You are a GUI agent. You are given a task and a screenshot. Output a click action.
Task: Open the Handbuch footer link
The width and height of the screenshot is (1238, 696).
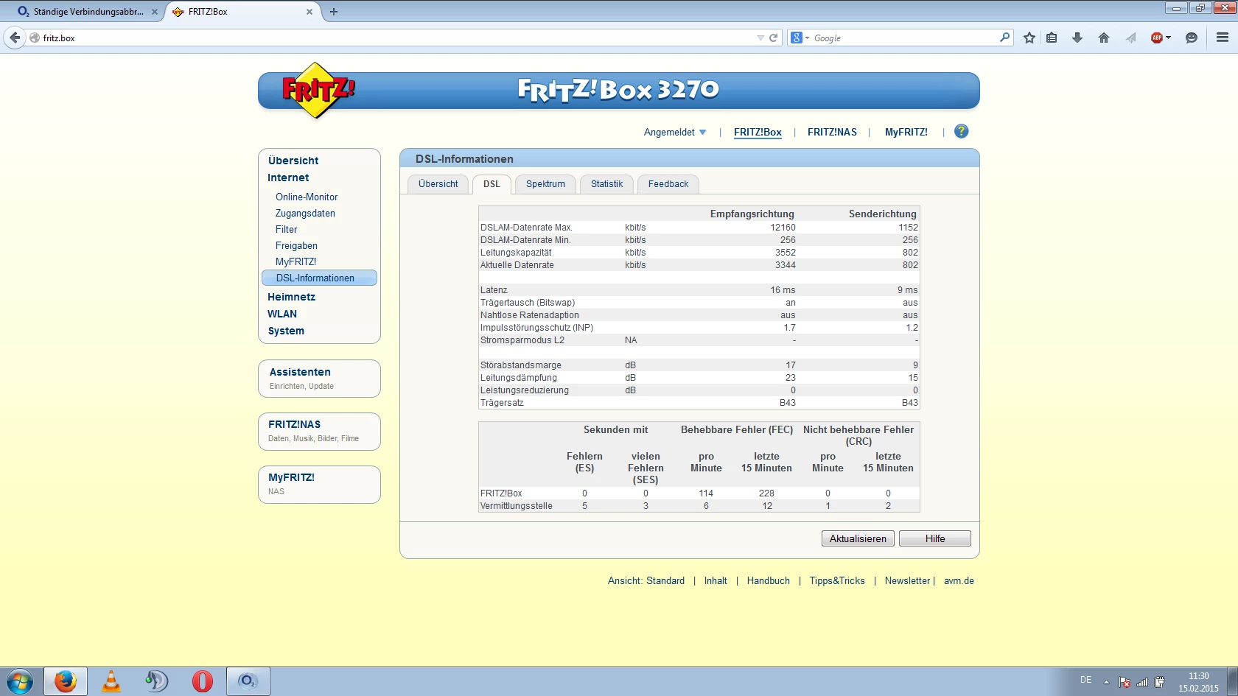(x=769, y=581)
